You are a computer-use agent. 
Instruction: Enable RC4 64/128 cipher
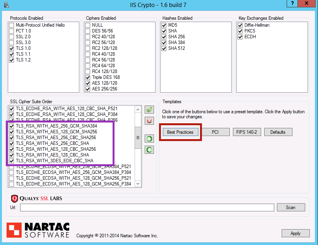tap(87, 66)
